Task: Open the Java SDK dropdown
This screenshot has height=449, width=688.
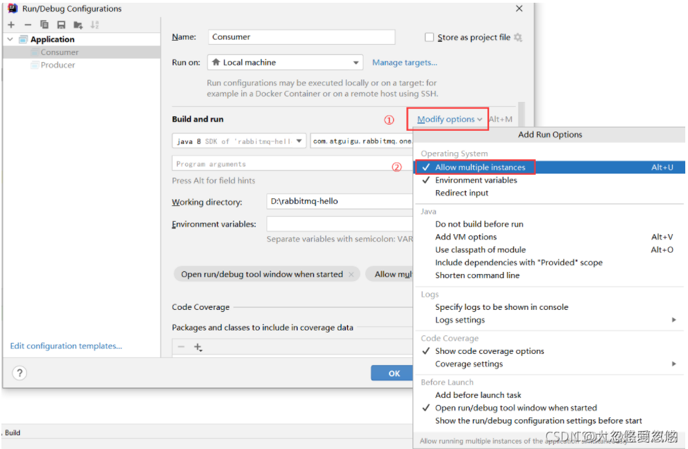Action: click(239, 141)
